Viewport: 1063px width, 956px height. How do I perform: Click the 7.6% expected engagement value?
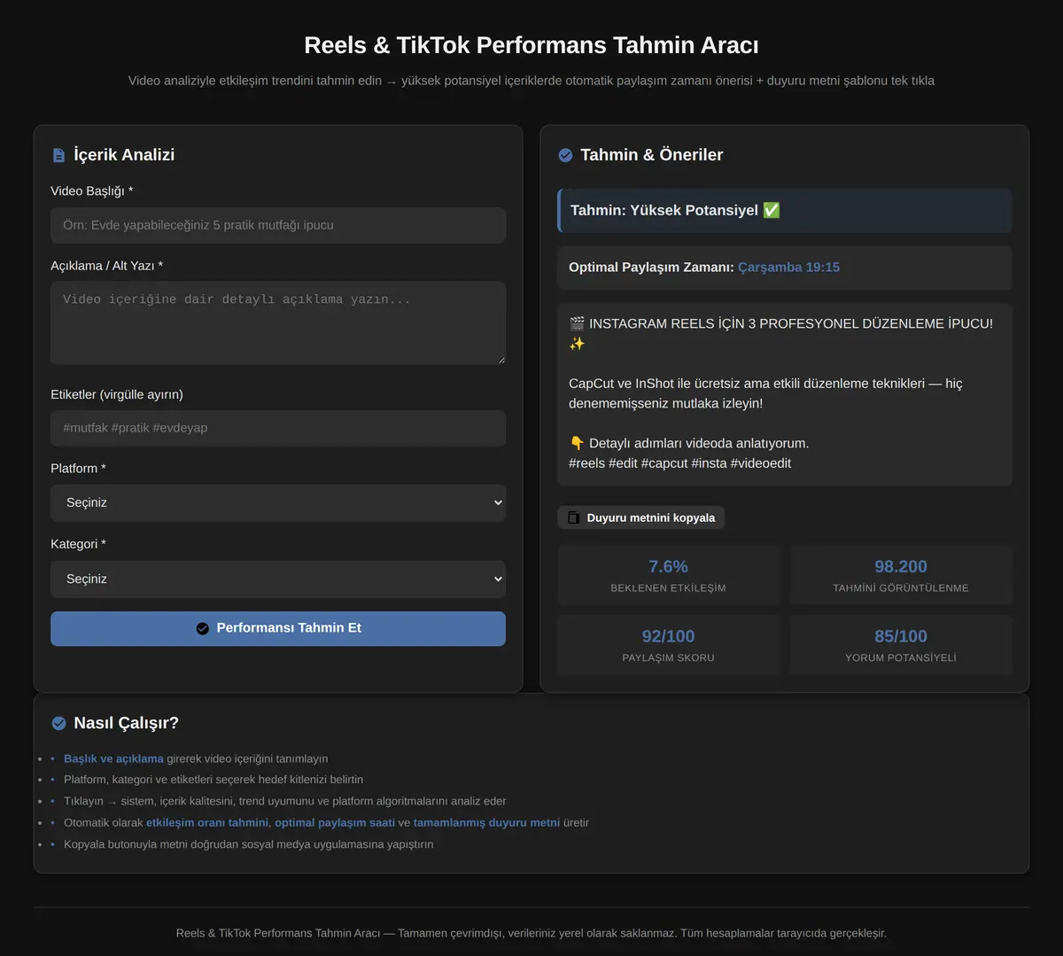[668, 566]
